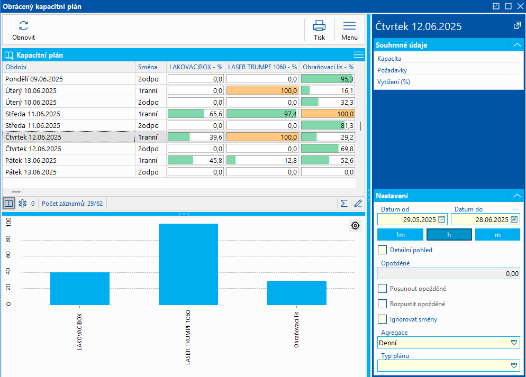The width and height of the screenshot is (526, 377).
Task: Check Posunout opožděné option
Action: pyautogui.click(x=382, y=289)
